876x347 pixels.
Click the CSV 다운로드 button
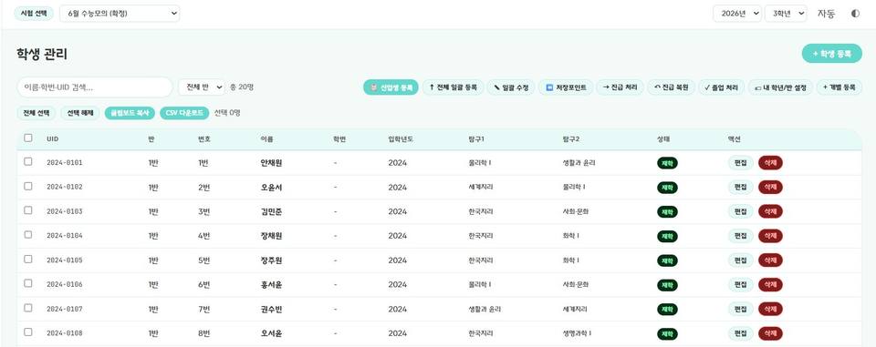184,113
